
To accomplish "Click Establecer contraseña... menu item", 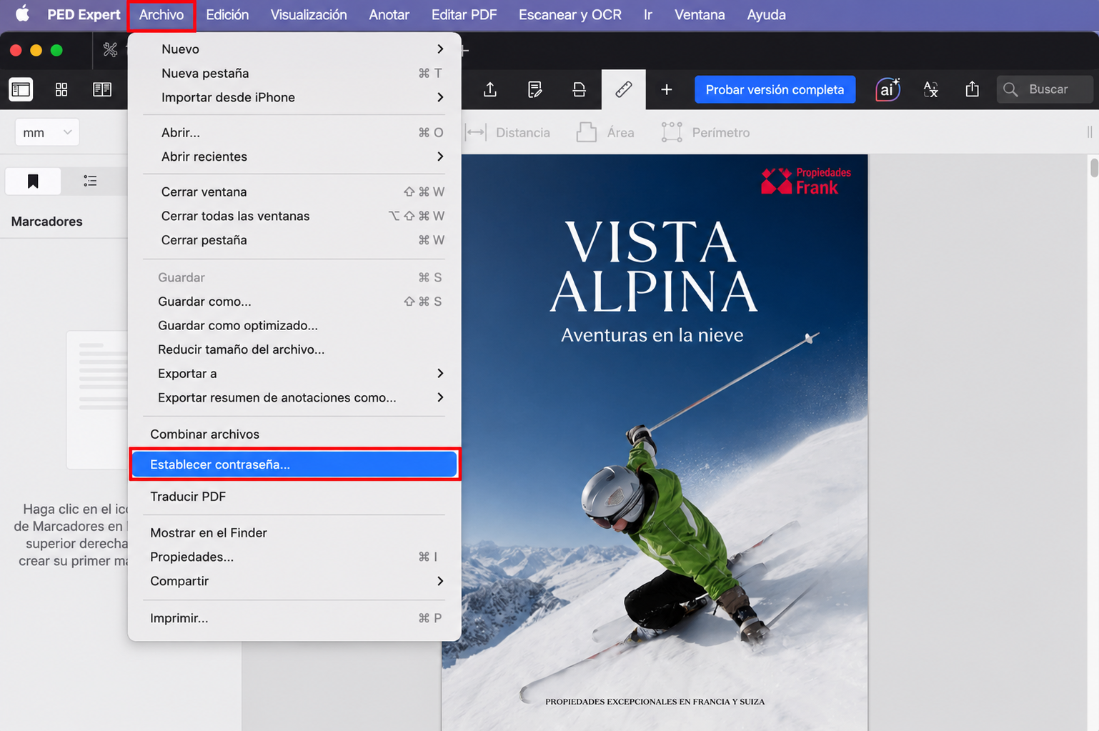I will [294, 464].
